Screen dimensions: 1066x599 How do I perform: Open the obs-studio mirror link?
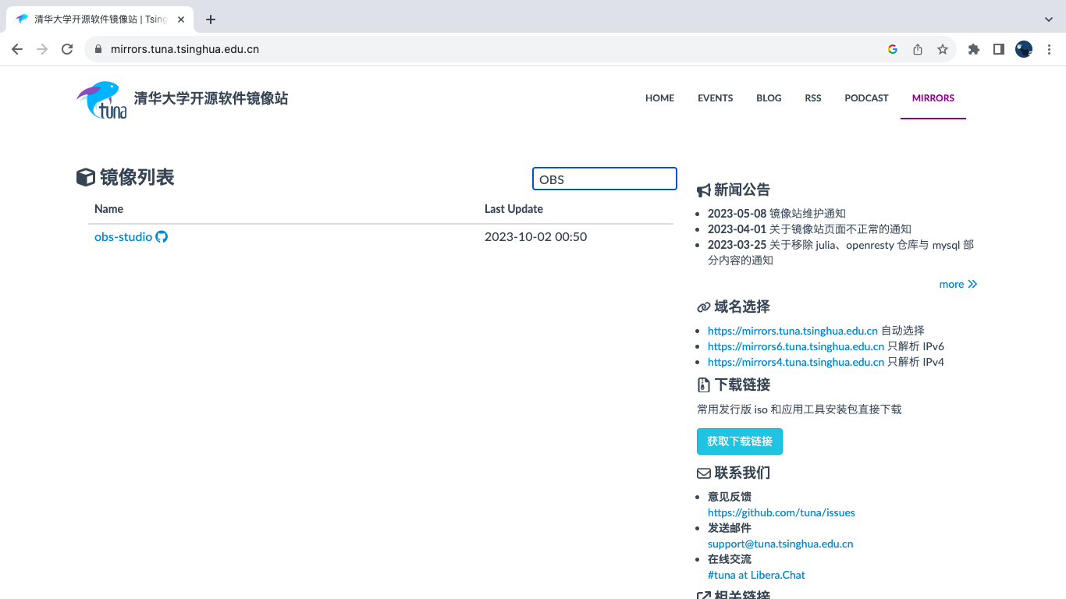coord(123,236)
